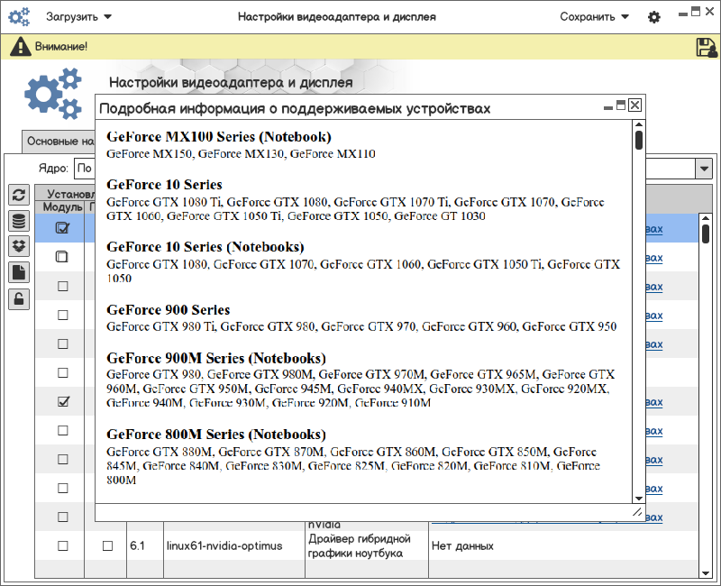Maximize the supported devices info dialog

click(621, 105)
